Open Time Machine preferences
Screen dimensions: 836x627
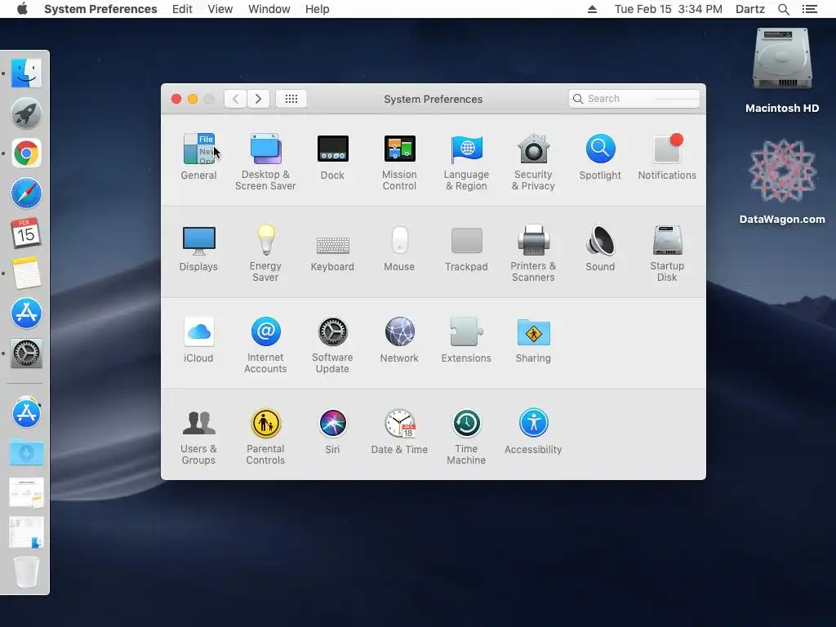pyautogui.click(x=466, y=436)
